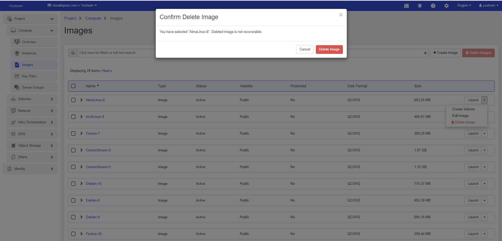Clear the search filter with the x icon

click(x=425, y=53)
